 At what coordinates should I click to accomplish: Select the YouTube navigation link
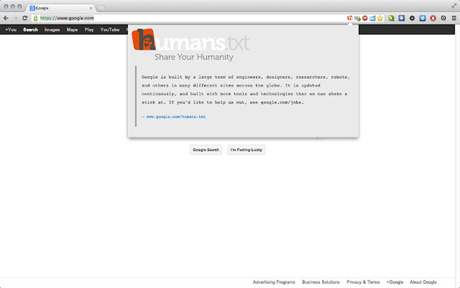[109, 29]
